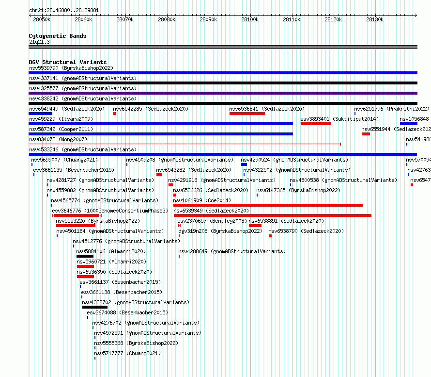431x377 pixels.
Task: Click esv3661138 (Besenbacher2015) label
Action: (122, 292)
